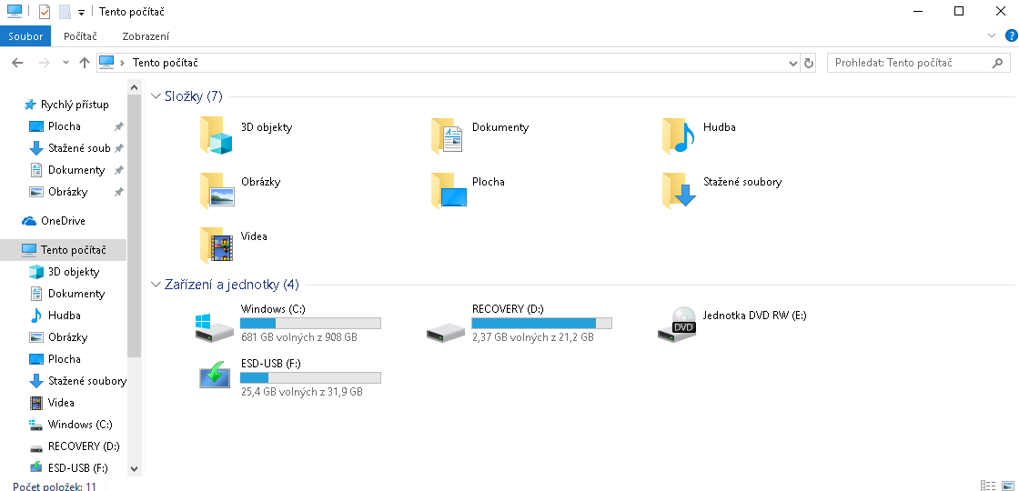1019x491 pixels.
Task: Go up one level with the up arrow
Action: tap(85, 63)
